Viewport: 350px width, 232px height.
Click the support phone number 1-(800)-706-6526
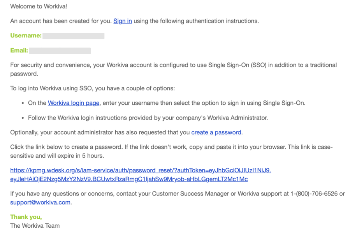[x=314, y=193]
